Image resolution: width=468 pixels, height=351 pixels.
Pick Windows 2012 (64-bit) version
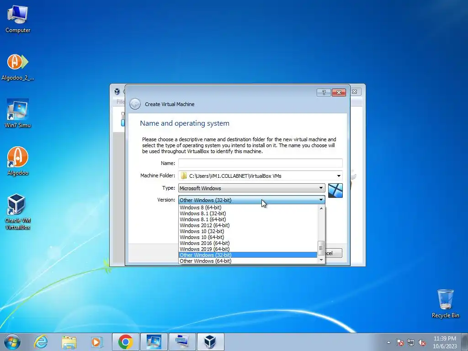[248, 225]
